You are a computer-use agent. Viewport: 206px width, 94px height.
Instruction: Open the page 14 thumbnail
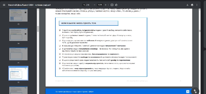18,35
